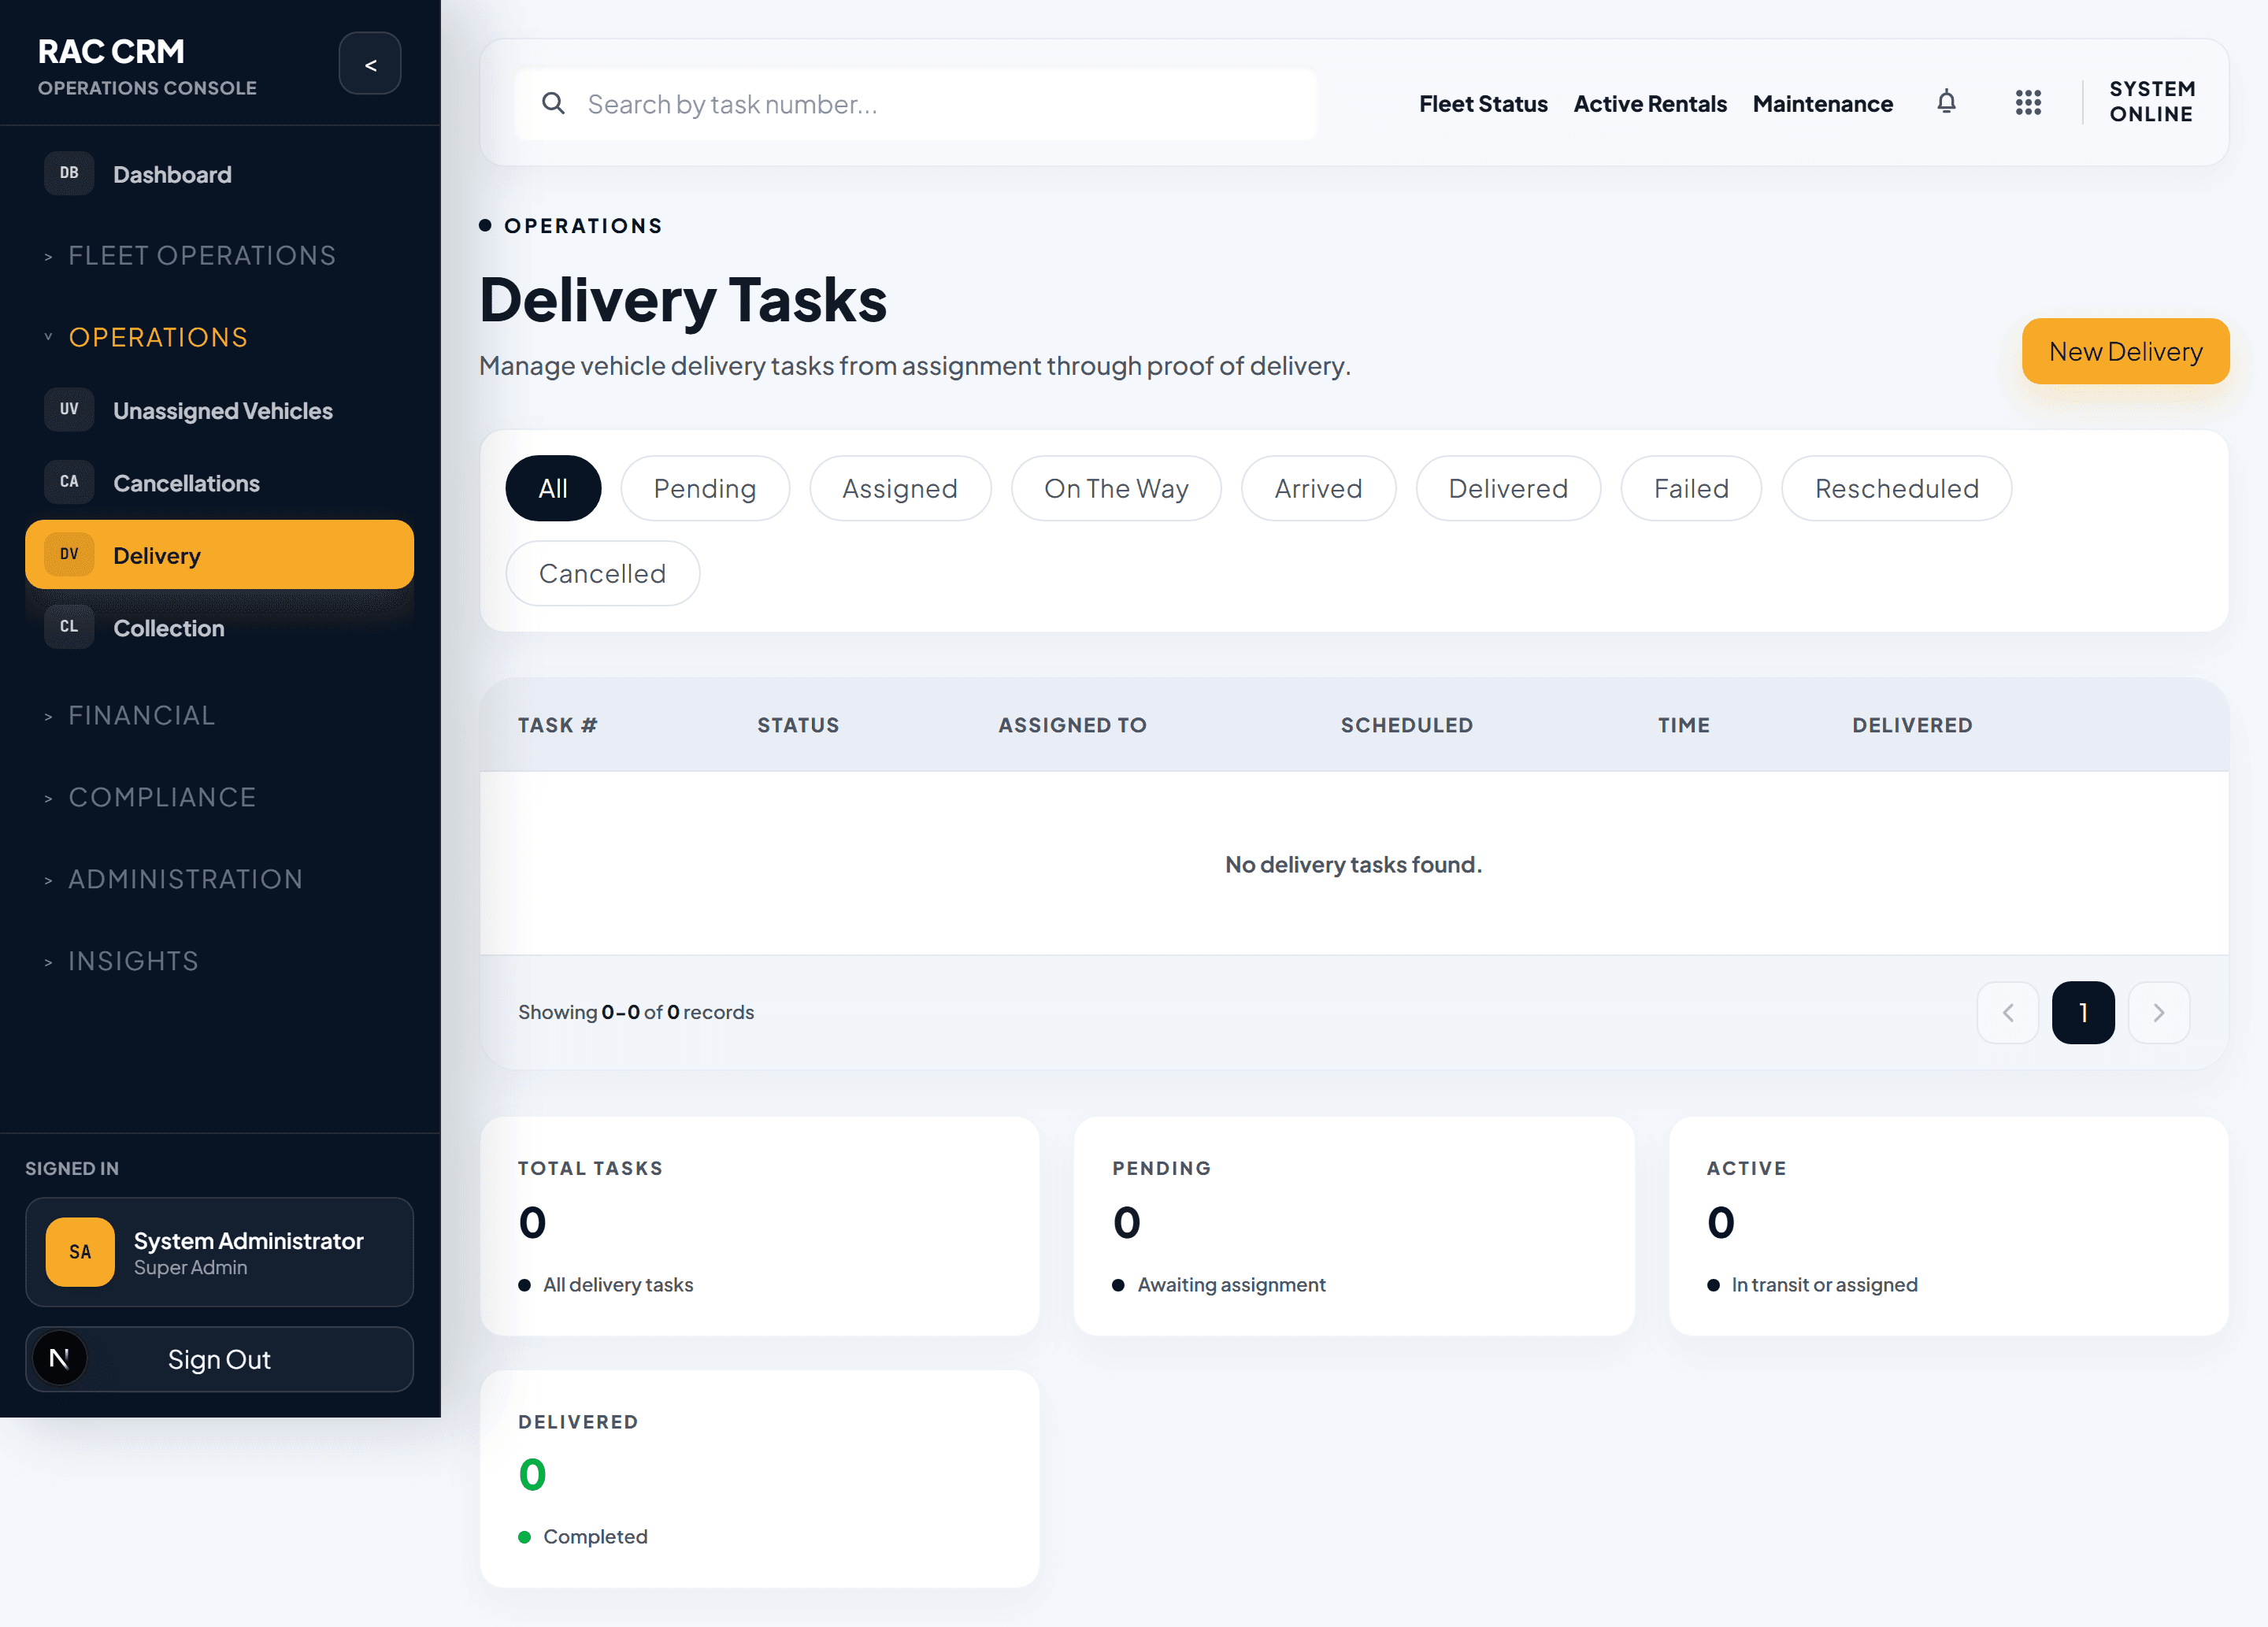This screenshot has height=1627, width=2268.
Task: Click the New Delivery button
Action: 2125,351
